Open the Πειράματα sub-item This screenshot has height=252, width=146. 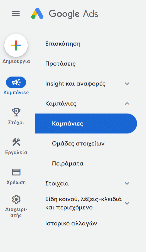point(68,163)
